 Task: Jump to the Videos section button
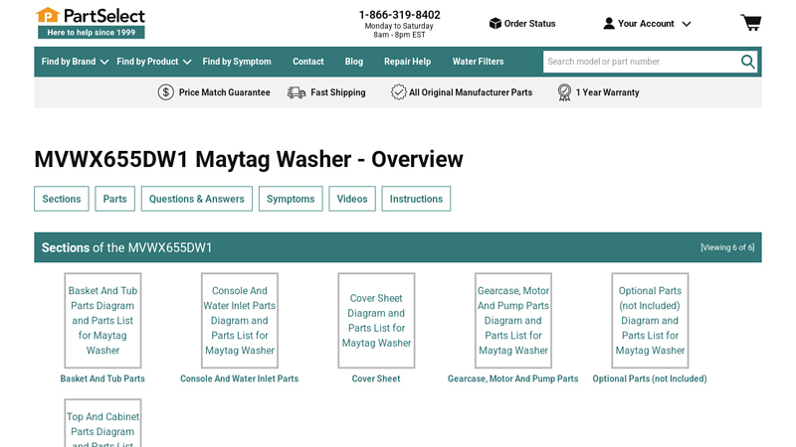[x=352, y=199]
